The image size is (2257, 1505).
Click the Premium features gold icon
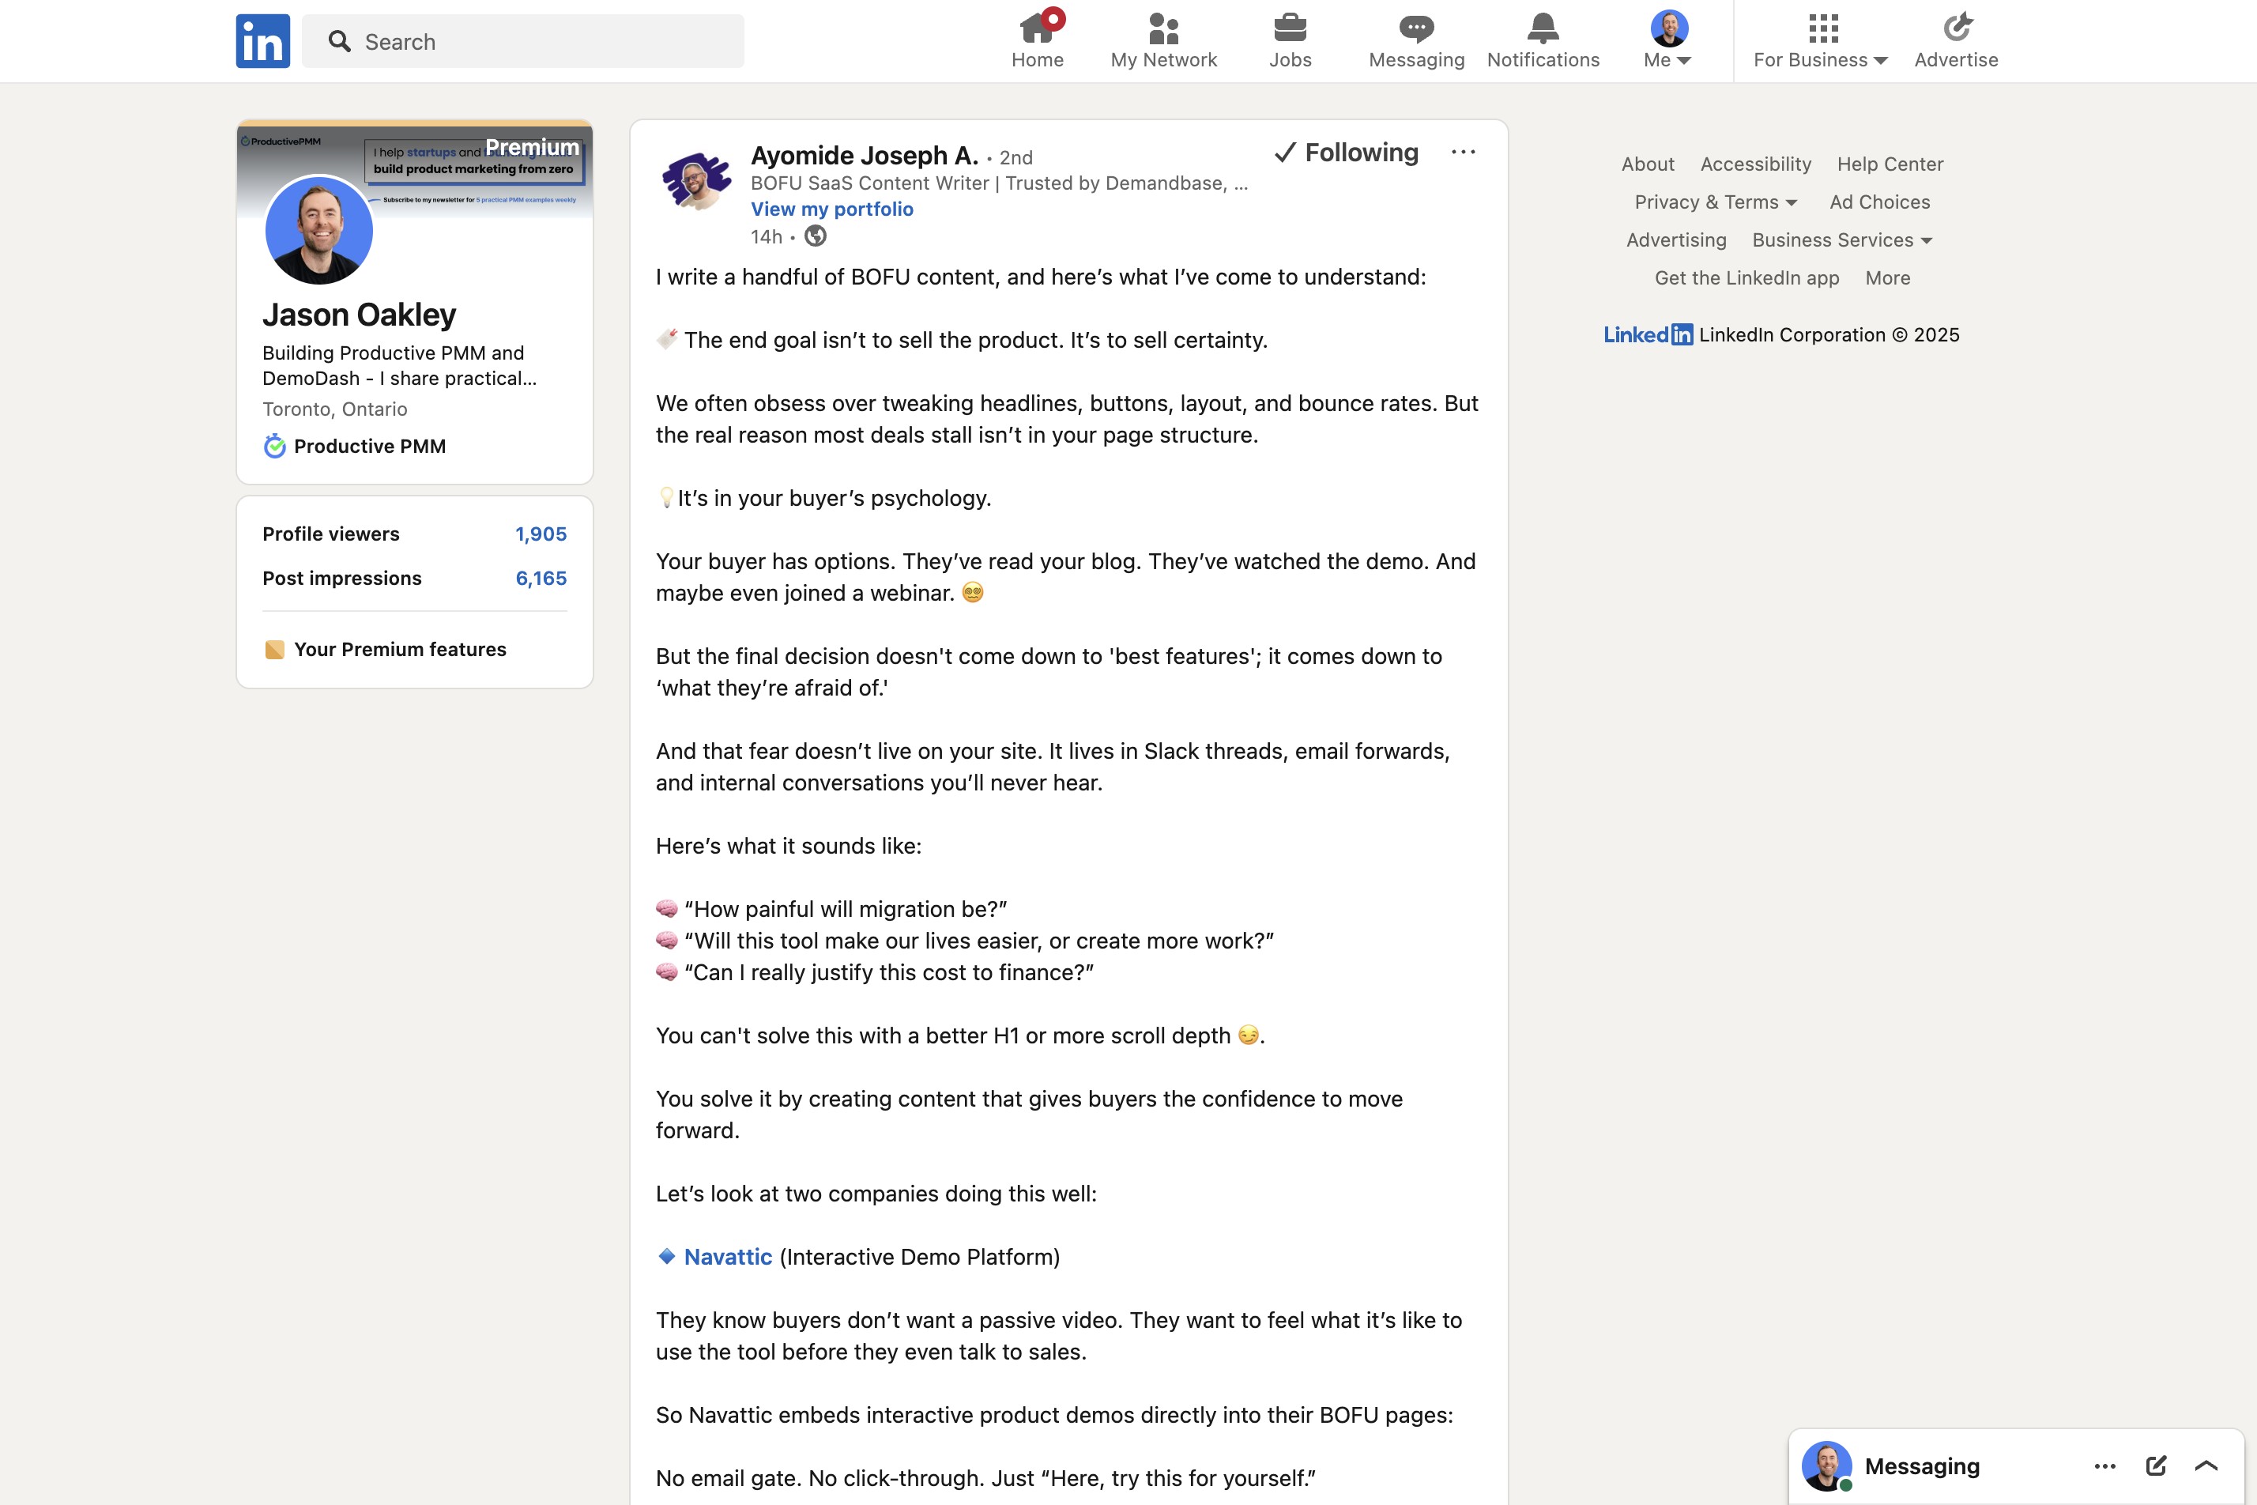274,650
